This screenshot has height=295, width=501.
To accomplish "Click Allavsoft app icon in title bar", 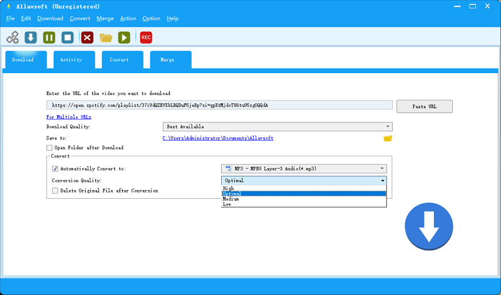I will [x=9, y=6].
